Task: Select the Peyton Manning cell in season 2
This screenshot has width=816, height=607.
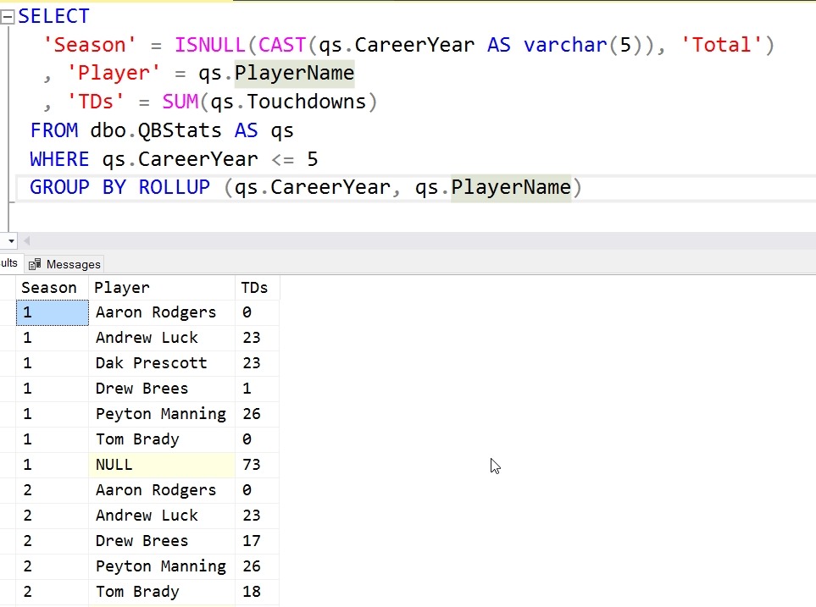Action: pos(161,566)
